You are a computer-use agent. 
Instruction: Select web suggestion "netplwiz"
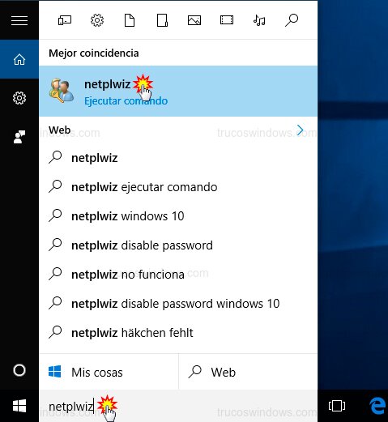pyautogui.click(x=178, y=158)
